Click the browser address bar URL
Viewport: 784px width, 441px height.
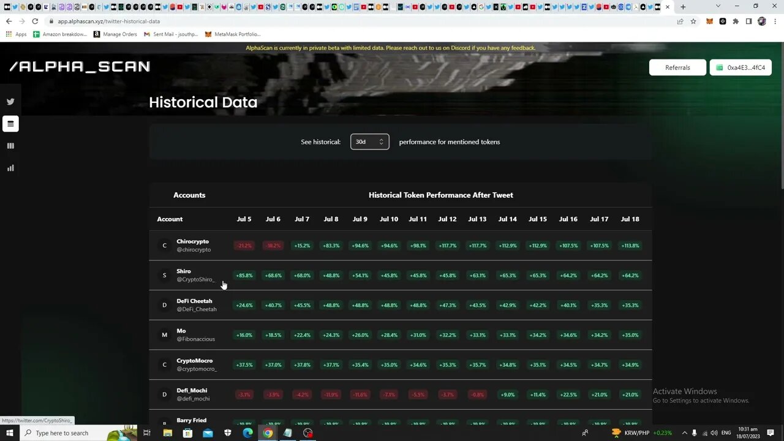(108, 21)
